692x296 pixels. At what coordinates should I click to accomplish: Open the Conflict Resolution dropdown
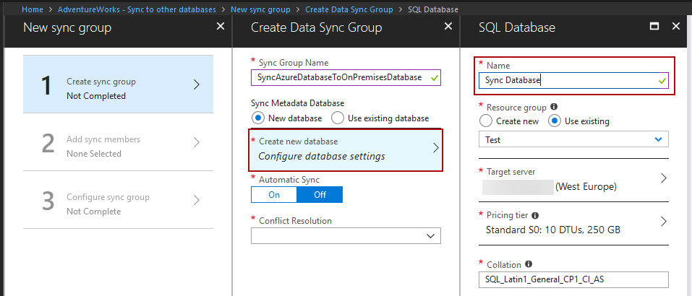pyautogui.click(x=346, y=236)
